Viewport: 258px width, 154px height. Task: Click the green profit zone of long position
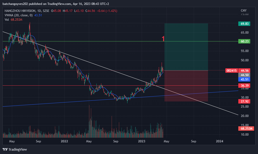(186, 47)
